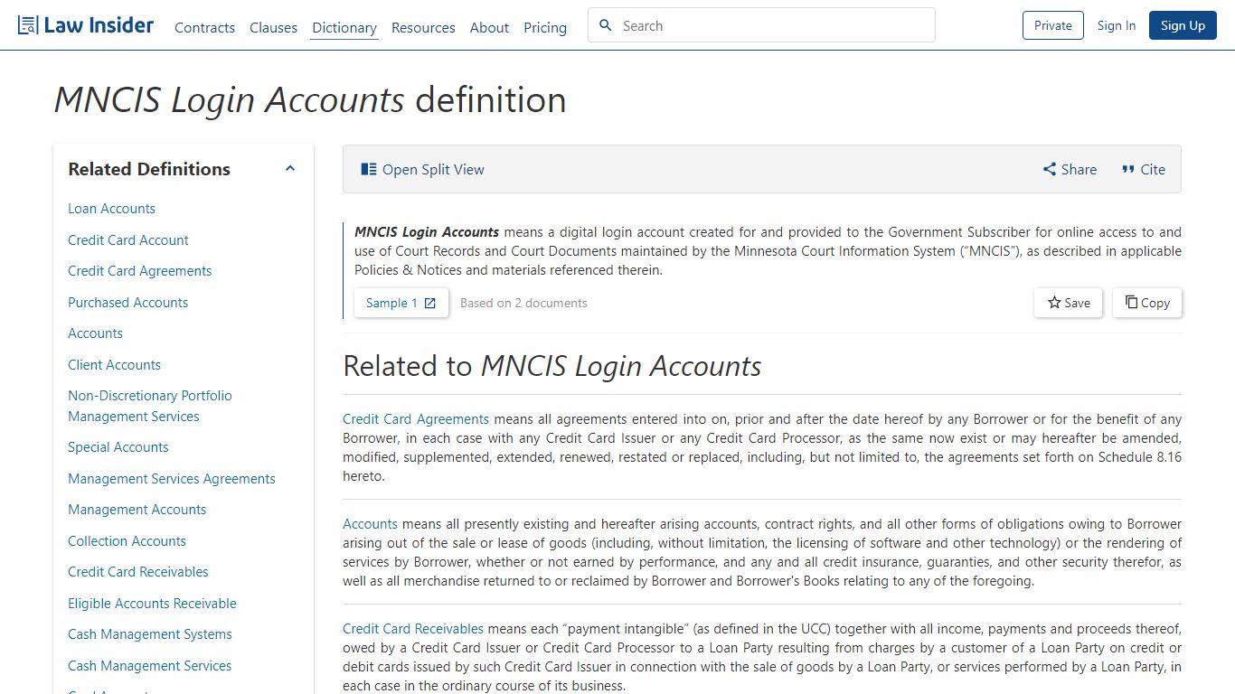Click the 'MNCIS Login Accounts definition' page heading
This screenshot has width=1235, height=694.
tap(310, 100)
